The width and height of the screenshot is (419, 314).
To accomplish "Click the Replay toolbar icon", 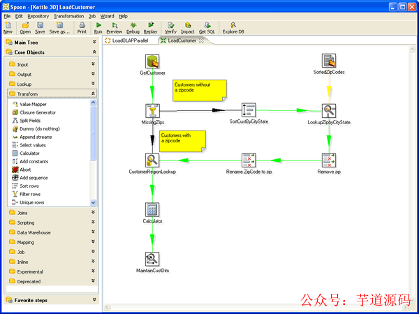I will click(x=151, y=25).
